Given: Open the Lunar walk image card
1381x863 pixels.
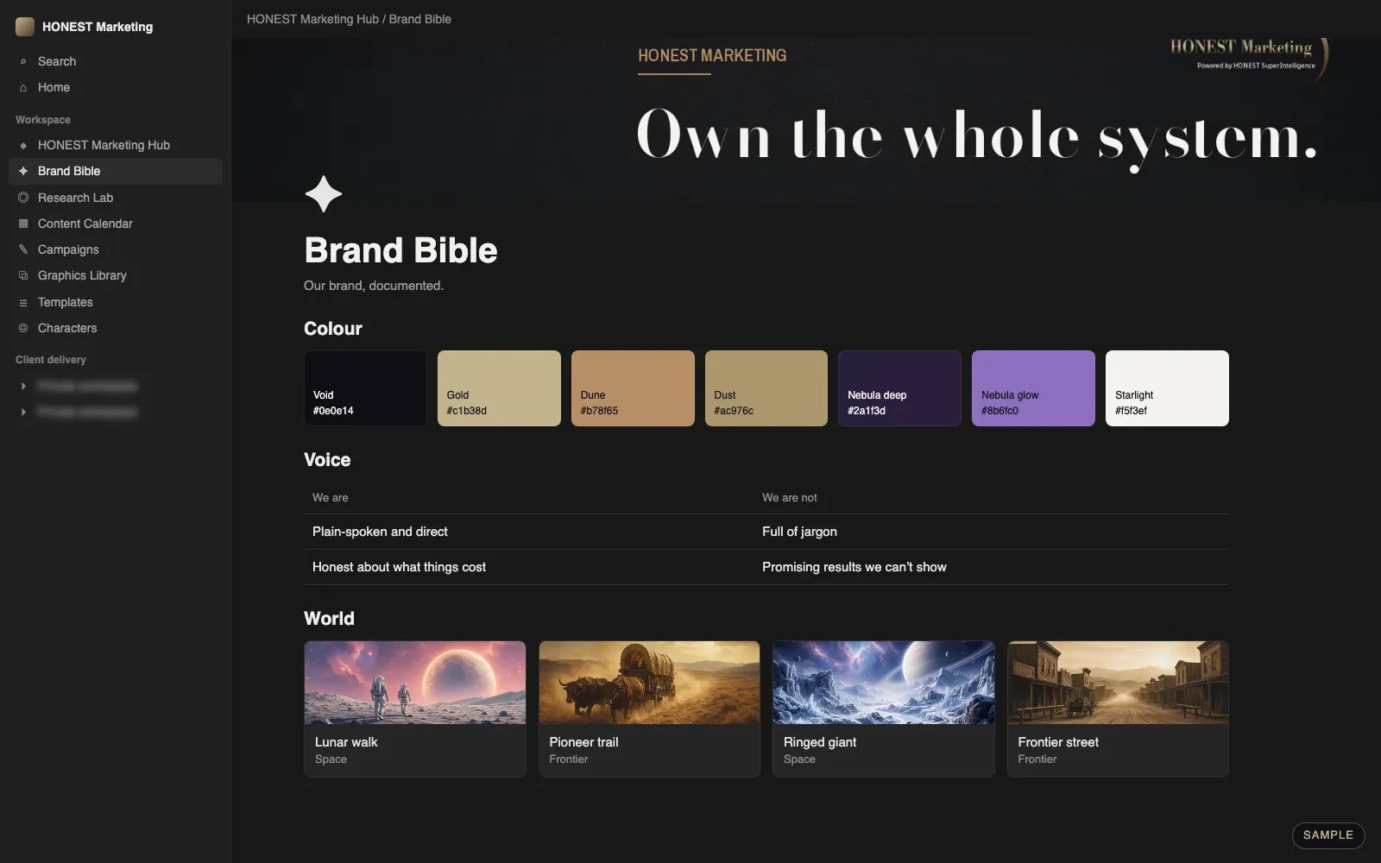Looking at the screenshot, I should pos(415,709).
